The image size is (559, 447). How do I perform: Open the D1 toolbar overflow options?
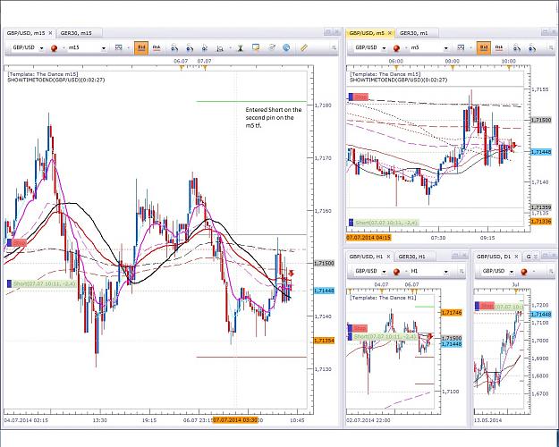pyautogui.click(x=552, y=272)
